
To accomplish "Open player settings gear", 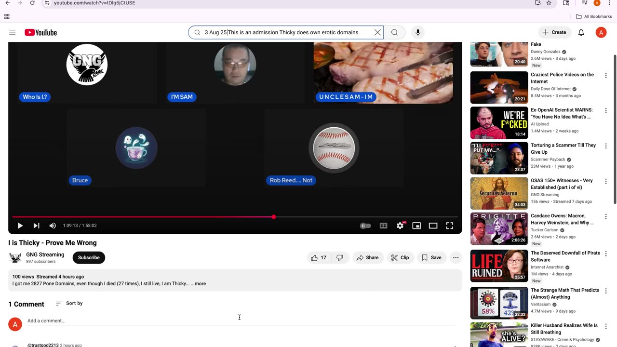I will [400, 226].
